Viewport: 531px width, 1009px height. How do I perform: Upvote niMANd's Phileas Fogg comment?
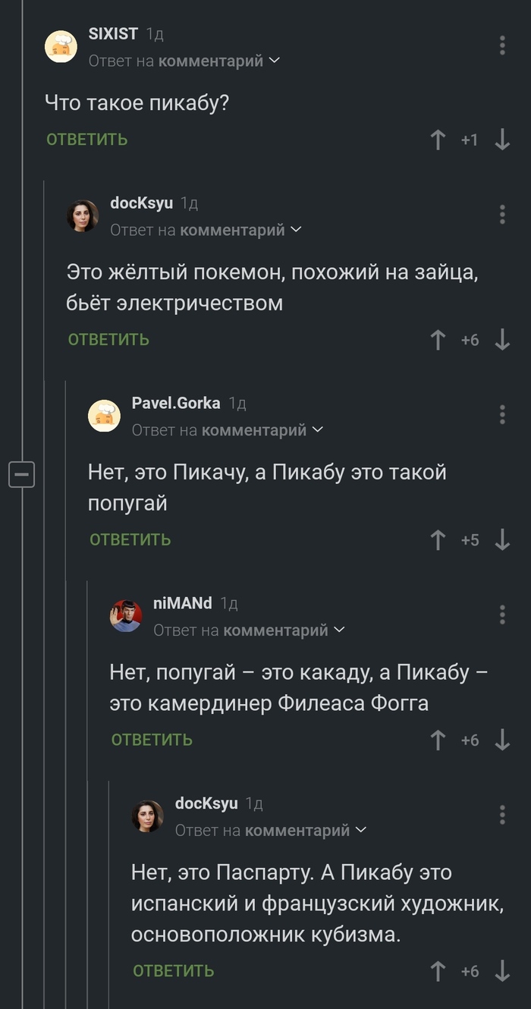(x=438, y=740)
